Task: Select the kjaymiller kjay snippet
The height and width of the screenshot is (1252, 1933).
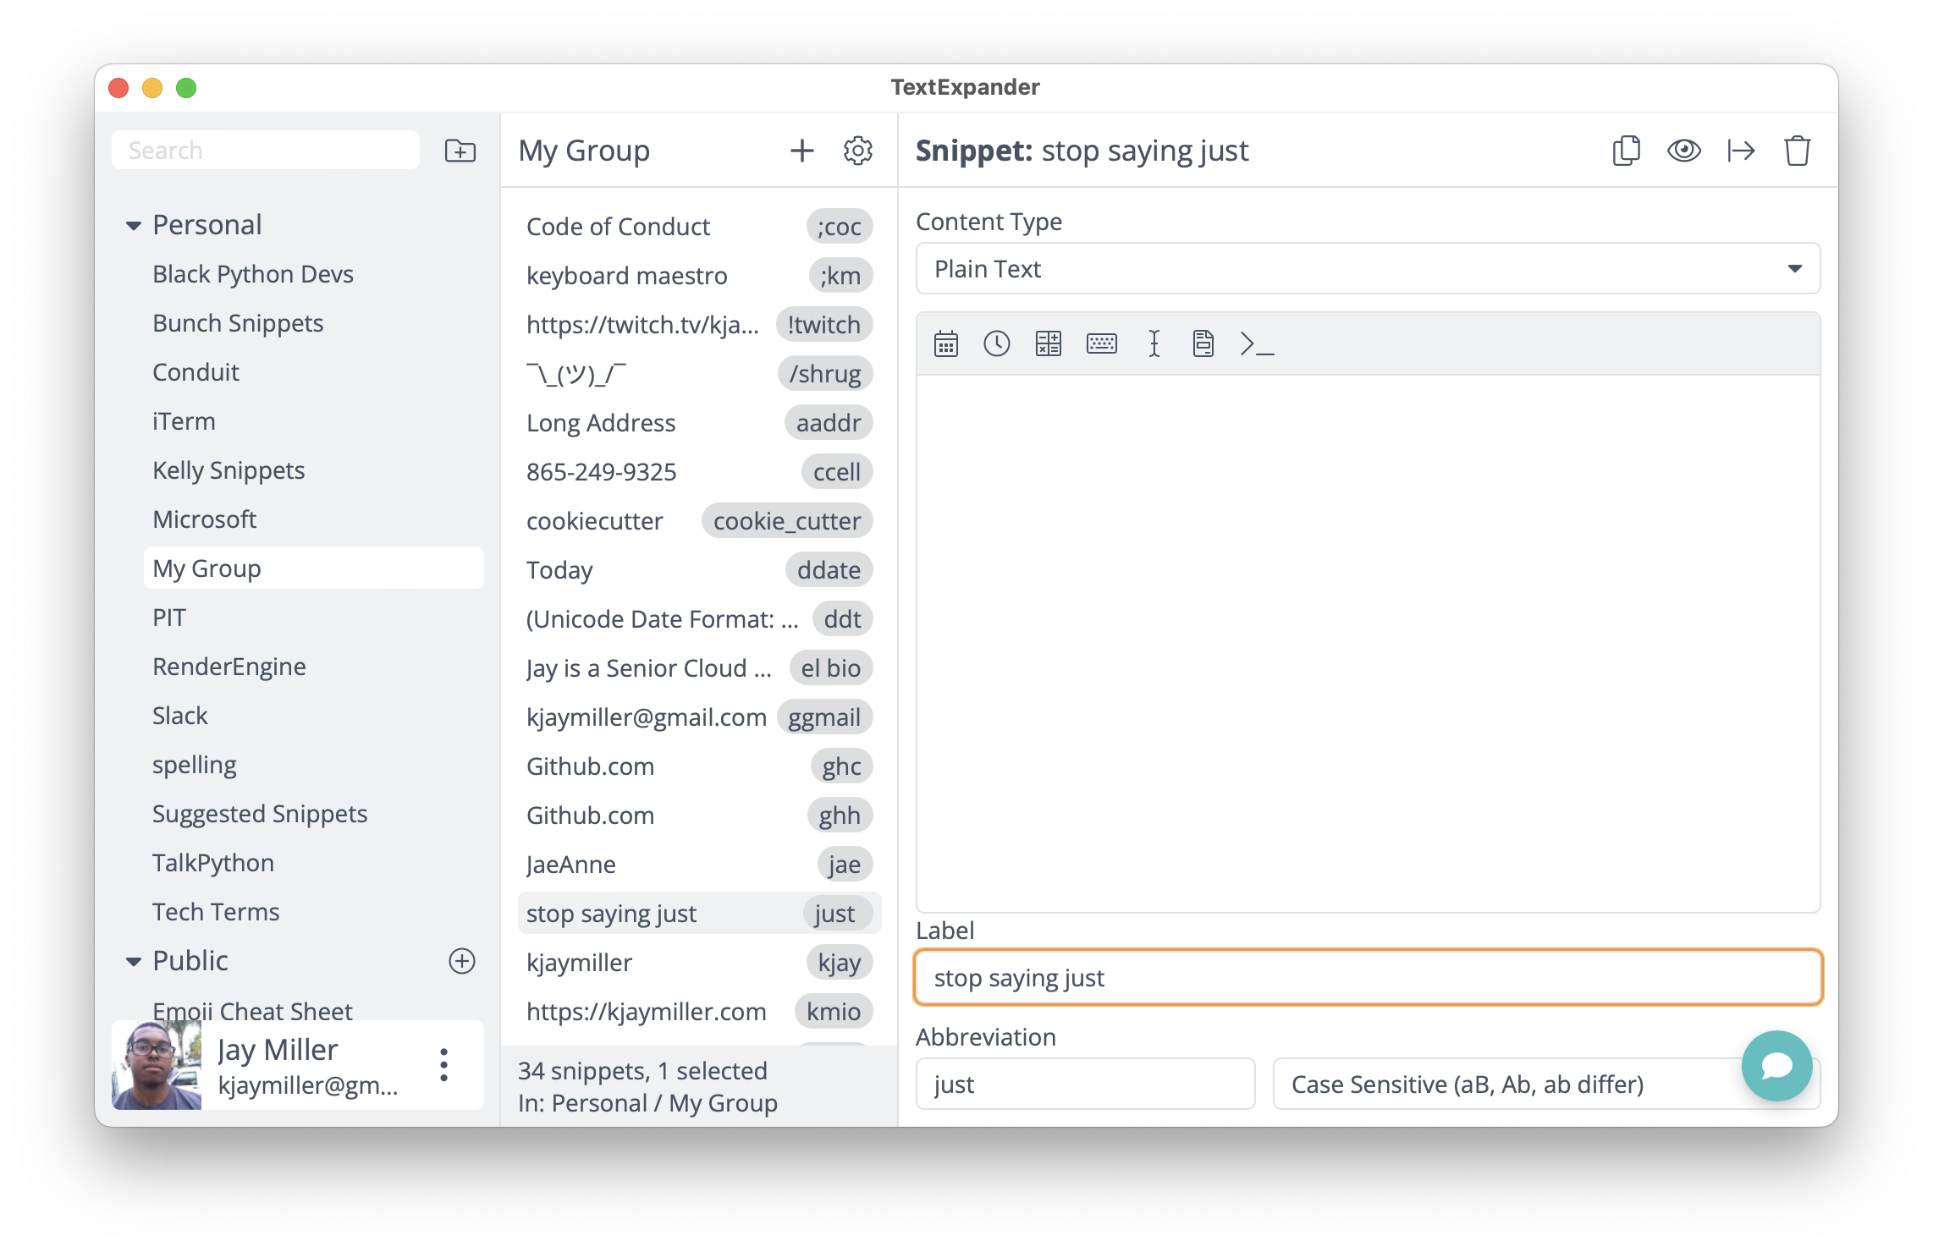Action: (x=699, y=963)
